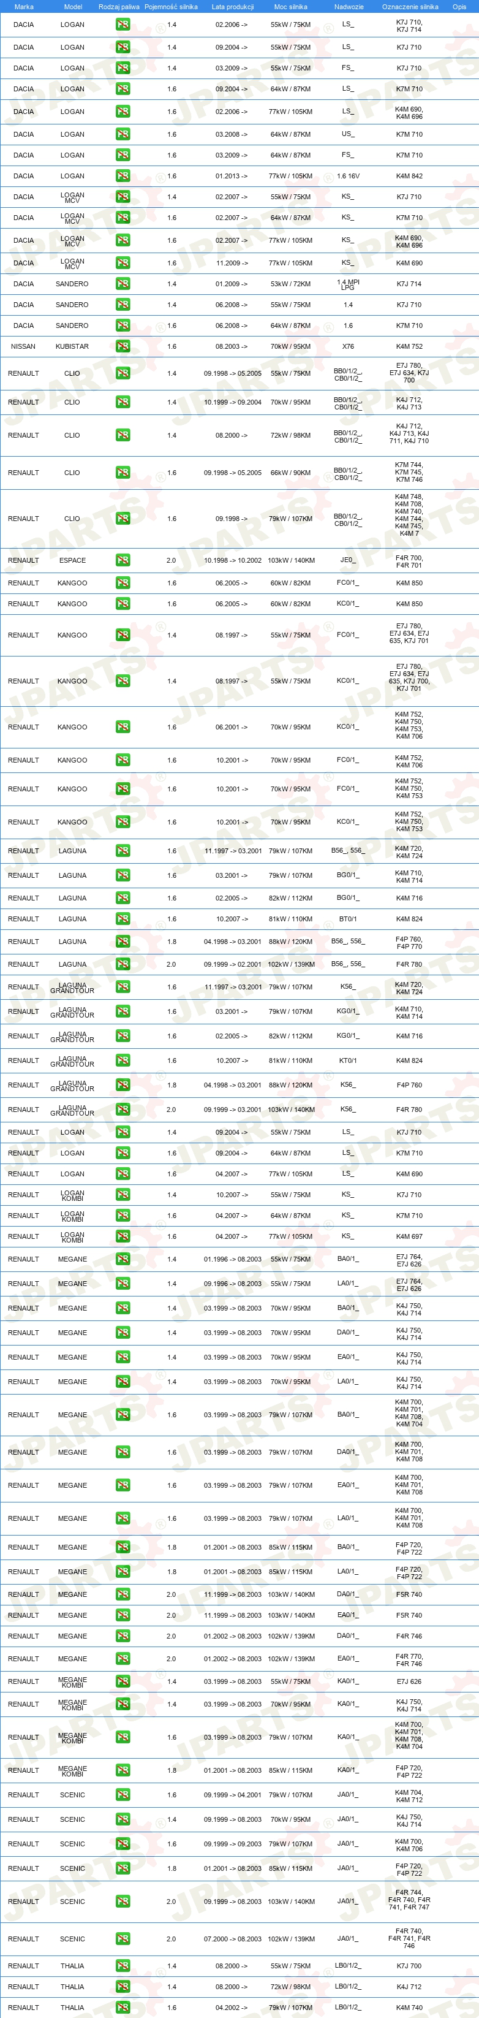The height and width of the screenshot is (2018, 479).
Task: Select the KUBISTAR model cell
Action: pyautogui.click(x=72, y=346)
